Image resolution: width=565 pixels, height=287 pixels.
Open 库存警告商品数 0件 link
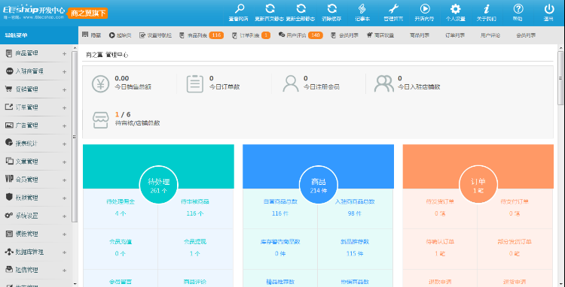pos(280,247)
